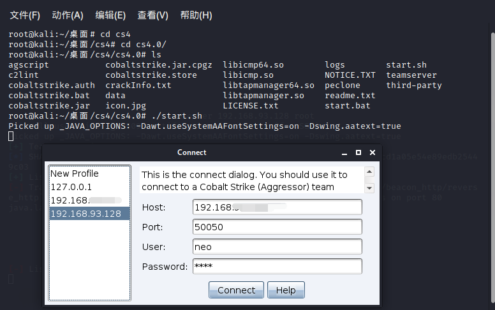Select the blurred 192.168 profile

[90, 200]
